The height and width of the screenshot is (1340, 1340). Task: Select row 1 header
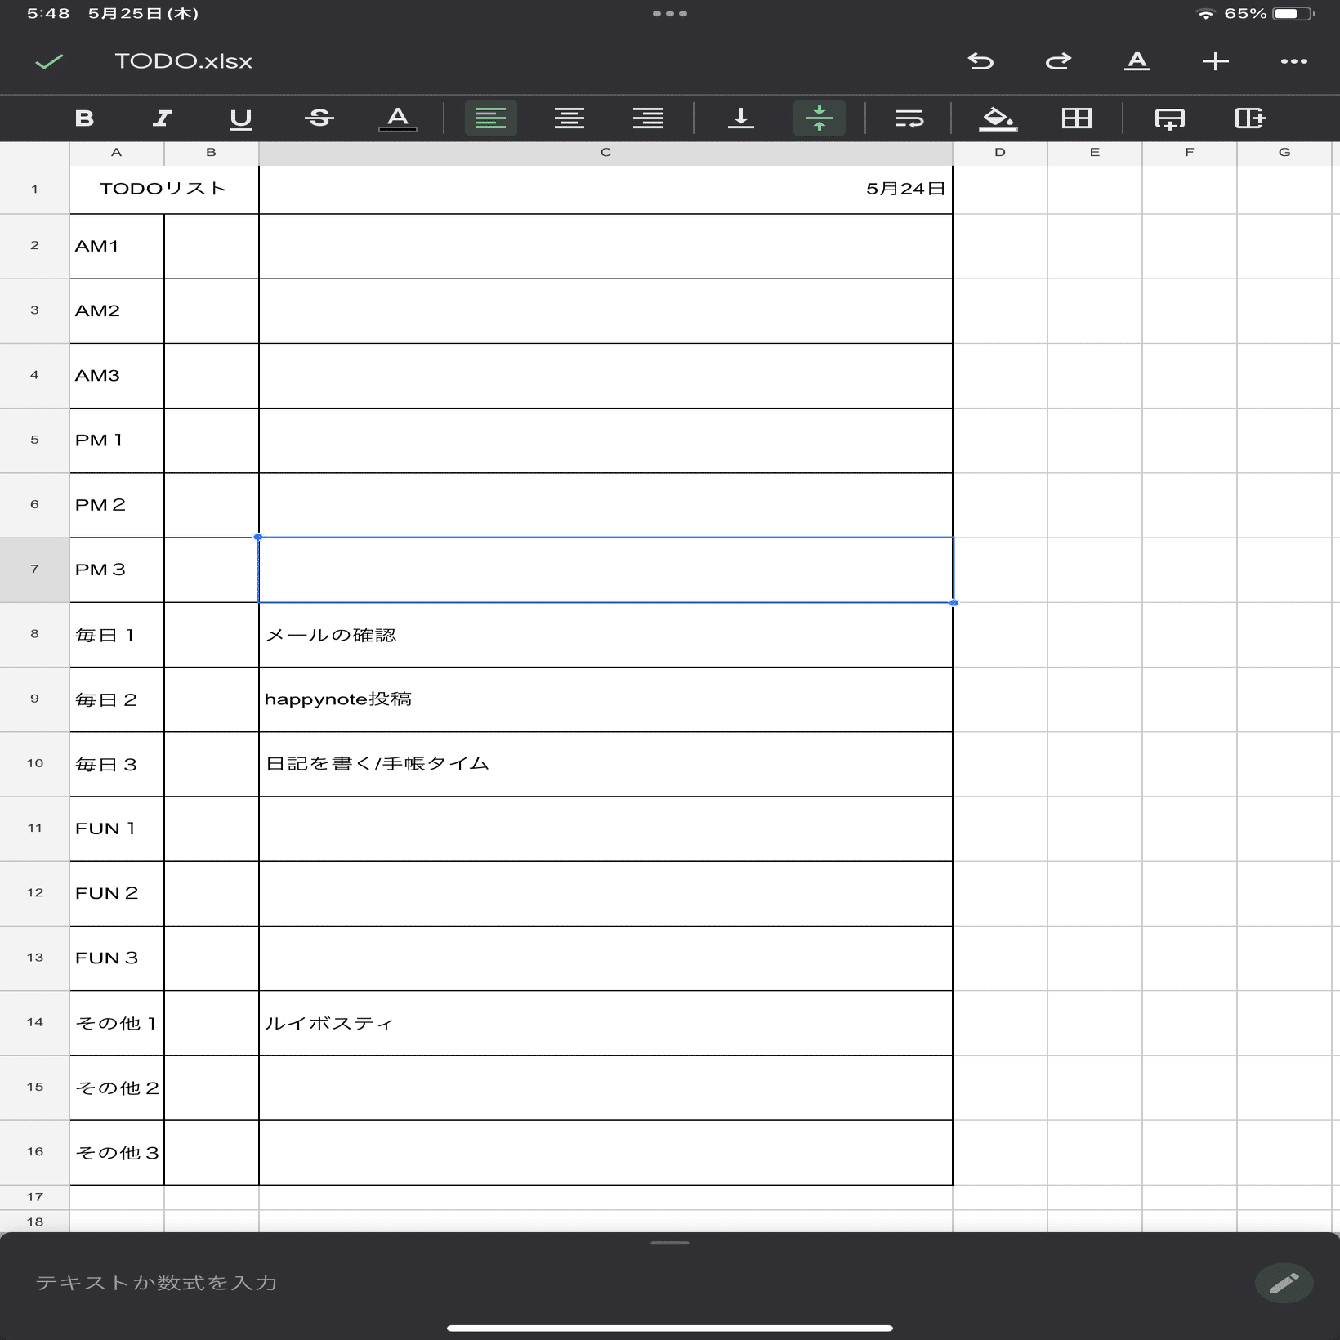34,190
